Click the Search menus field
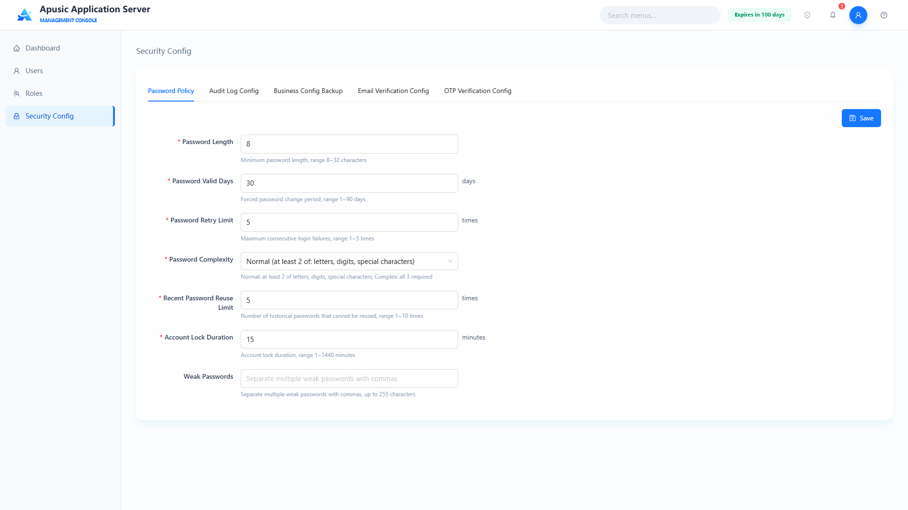This screenshot has height=510, width=908. [x=660, y=15]
